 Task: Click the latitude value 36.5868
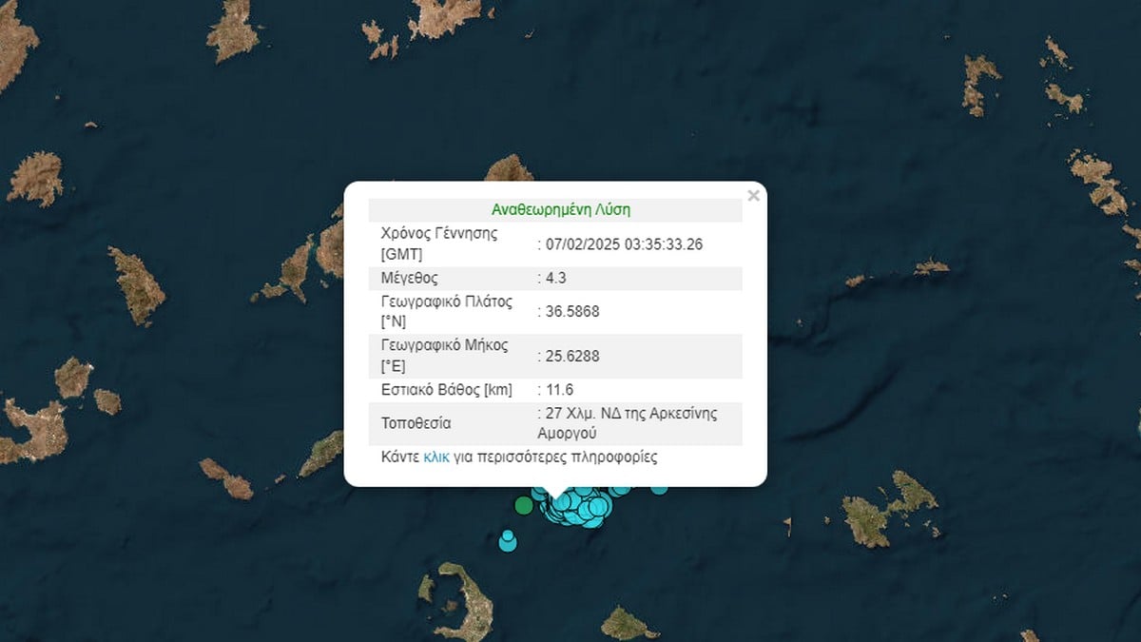click(571, 311)
